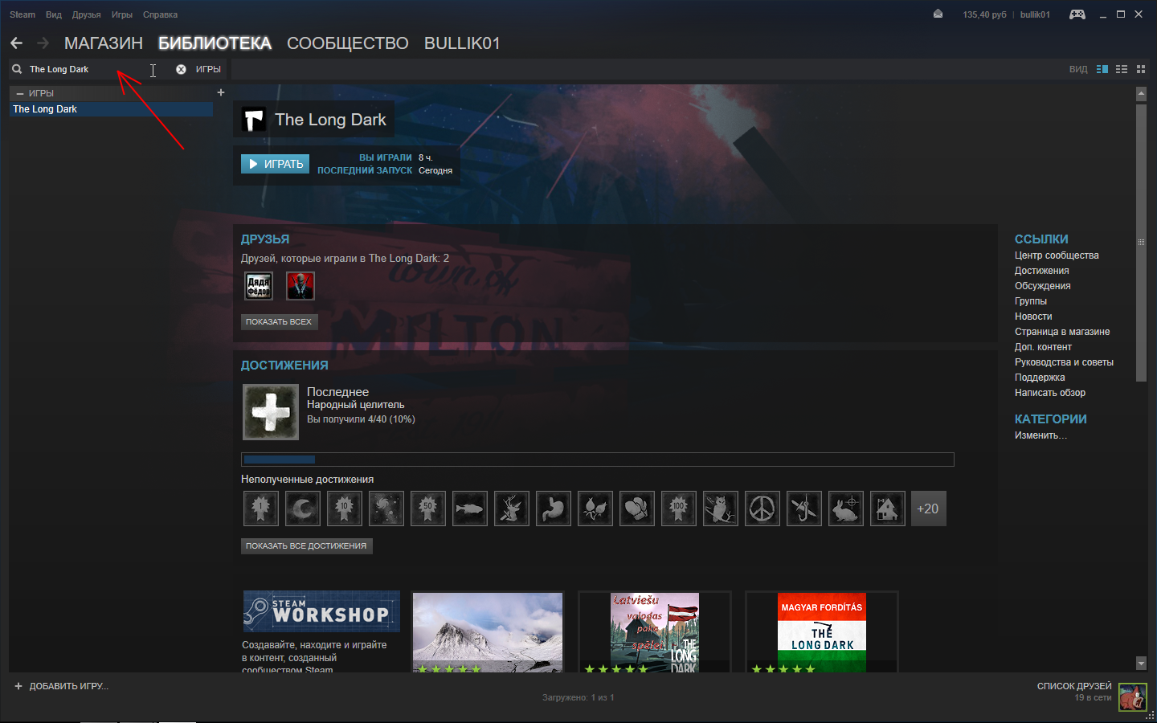Open the "100" badge locked achievement

[x=678, y=509]
